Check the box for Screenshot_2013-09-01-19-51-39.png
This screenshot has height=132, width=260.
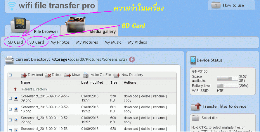click(x=11, y=98)
